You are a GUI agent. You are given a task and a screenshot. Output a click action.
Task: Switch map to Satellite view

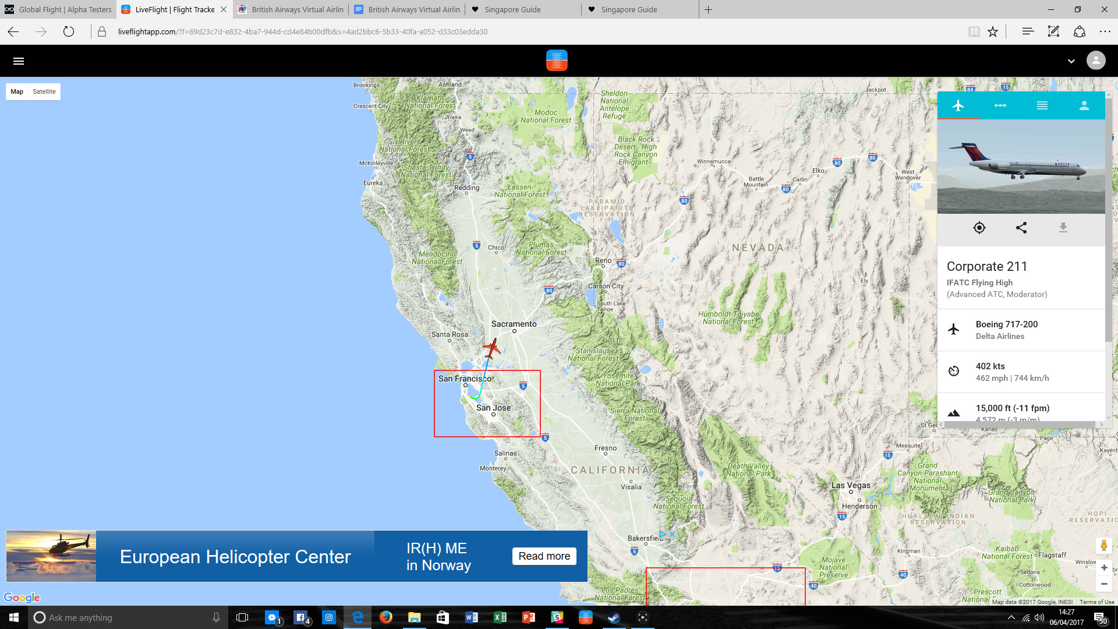[44, 91]
